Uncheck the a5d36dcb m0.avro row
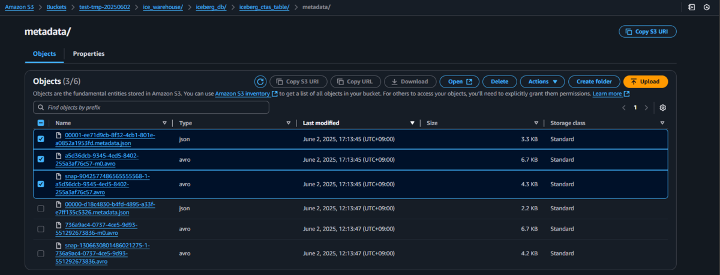The width and height of the screenshot is (720, 275). 41,159
